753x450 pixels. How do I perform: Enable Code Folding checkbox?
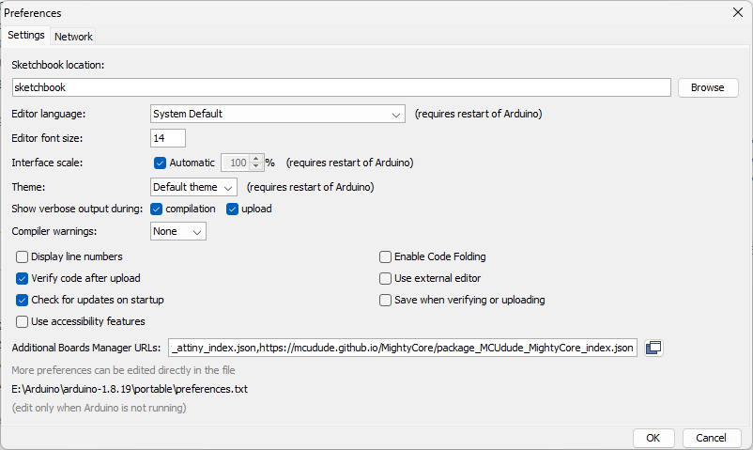coord(385,256)
